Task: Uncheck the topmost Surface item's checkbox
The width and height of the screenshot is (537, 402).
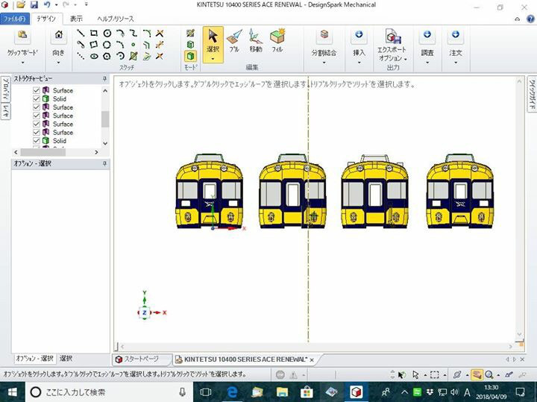Action: tap(37, 90)
